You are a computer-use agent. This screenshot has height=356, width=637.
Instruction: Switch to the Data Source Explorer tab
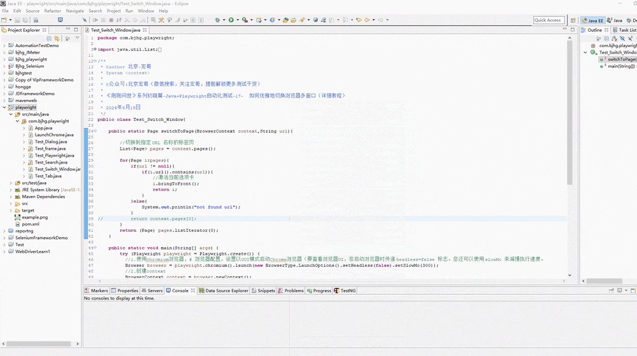(224, 290)
